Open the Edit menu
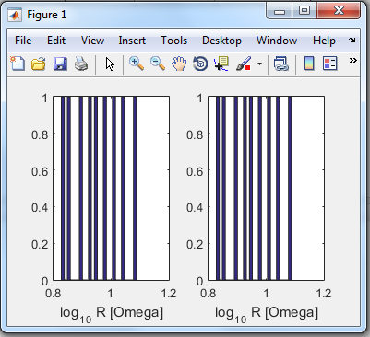Image resolution: width=370 pixels, height=337 pixels. [x=56, y=41]
